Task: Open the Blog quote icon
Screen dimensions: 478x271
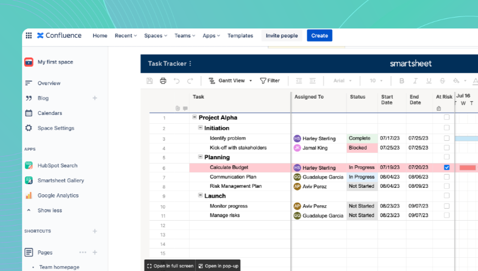Action: 29,98
